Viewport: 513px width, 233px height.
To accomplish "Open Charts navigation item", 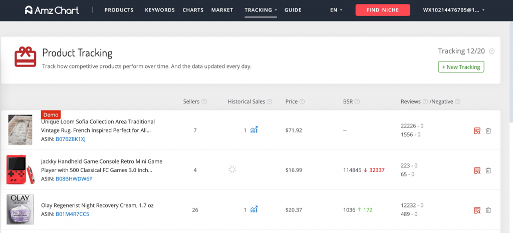I will coord(193,10).
